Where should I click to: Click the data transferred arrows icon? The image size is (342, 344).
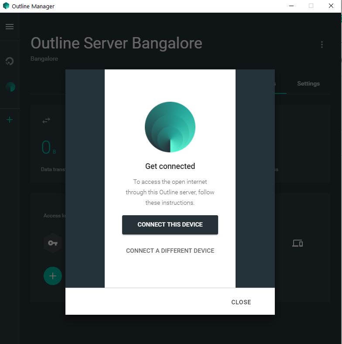click(x=46, y=120)
